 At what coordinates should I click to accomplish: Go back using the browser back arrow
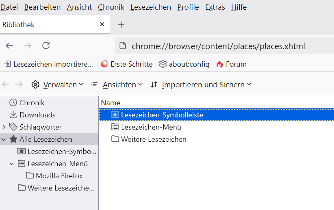9,46
